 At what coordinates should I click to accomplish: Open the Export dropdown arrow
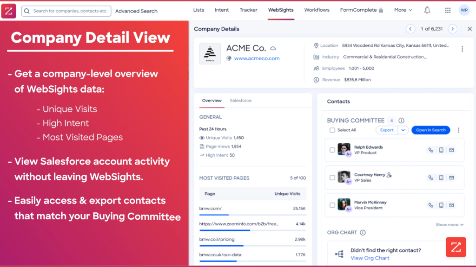point(403,130)
